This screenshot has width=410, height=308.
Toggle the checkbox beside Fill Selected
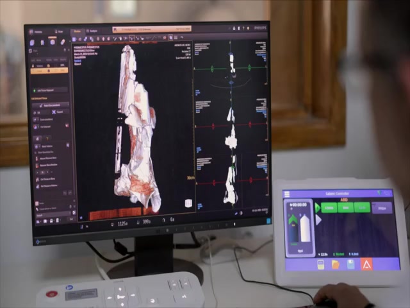click(x=35, y=126)
